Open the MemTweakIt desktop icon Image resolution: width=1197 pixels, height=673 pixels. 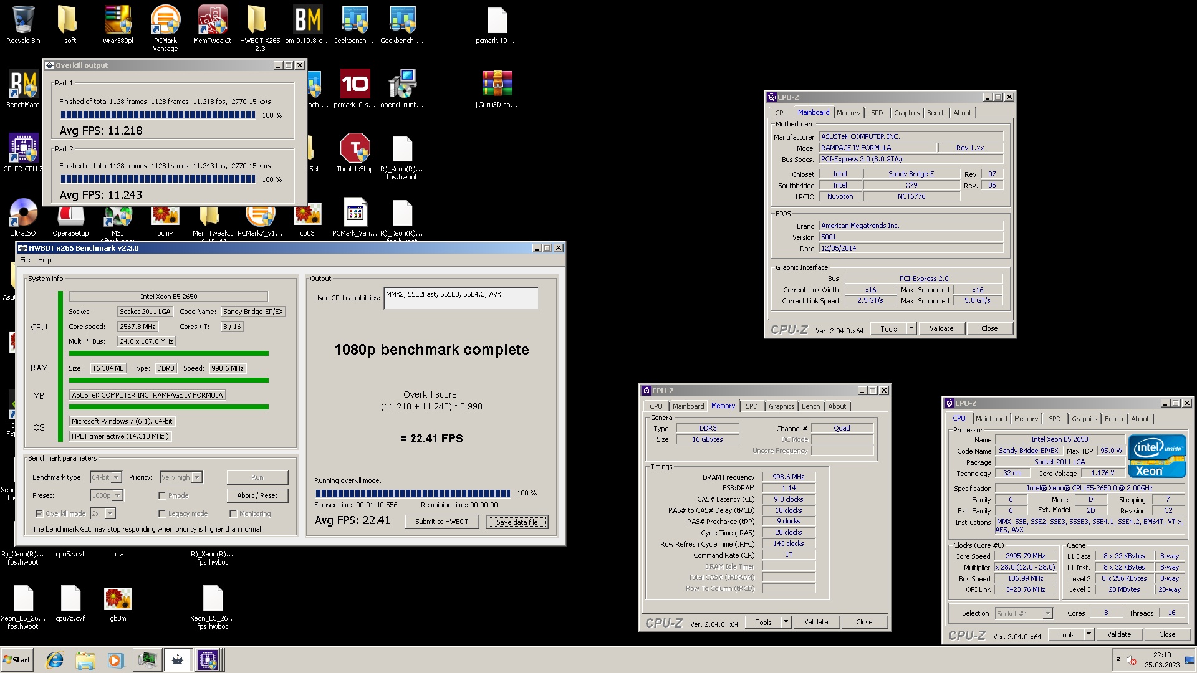[x=212, y=25]
